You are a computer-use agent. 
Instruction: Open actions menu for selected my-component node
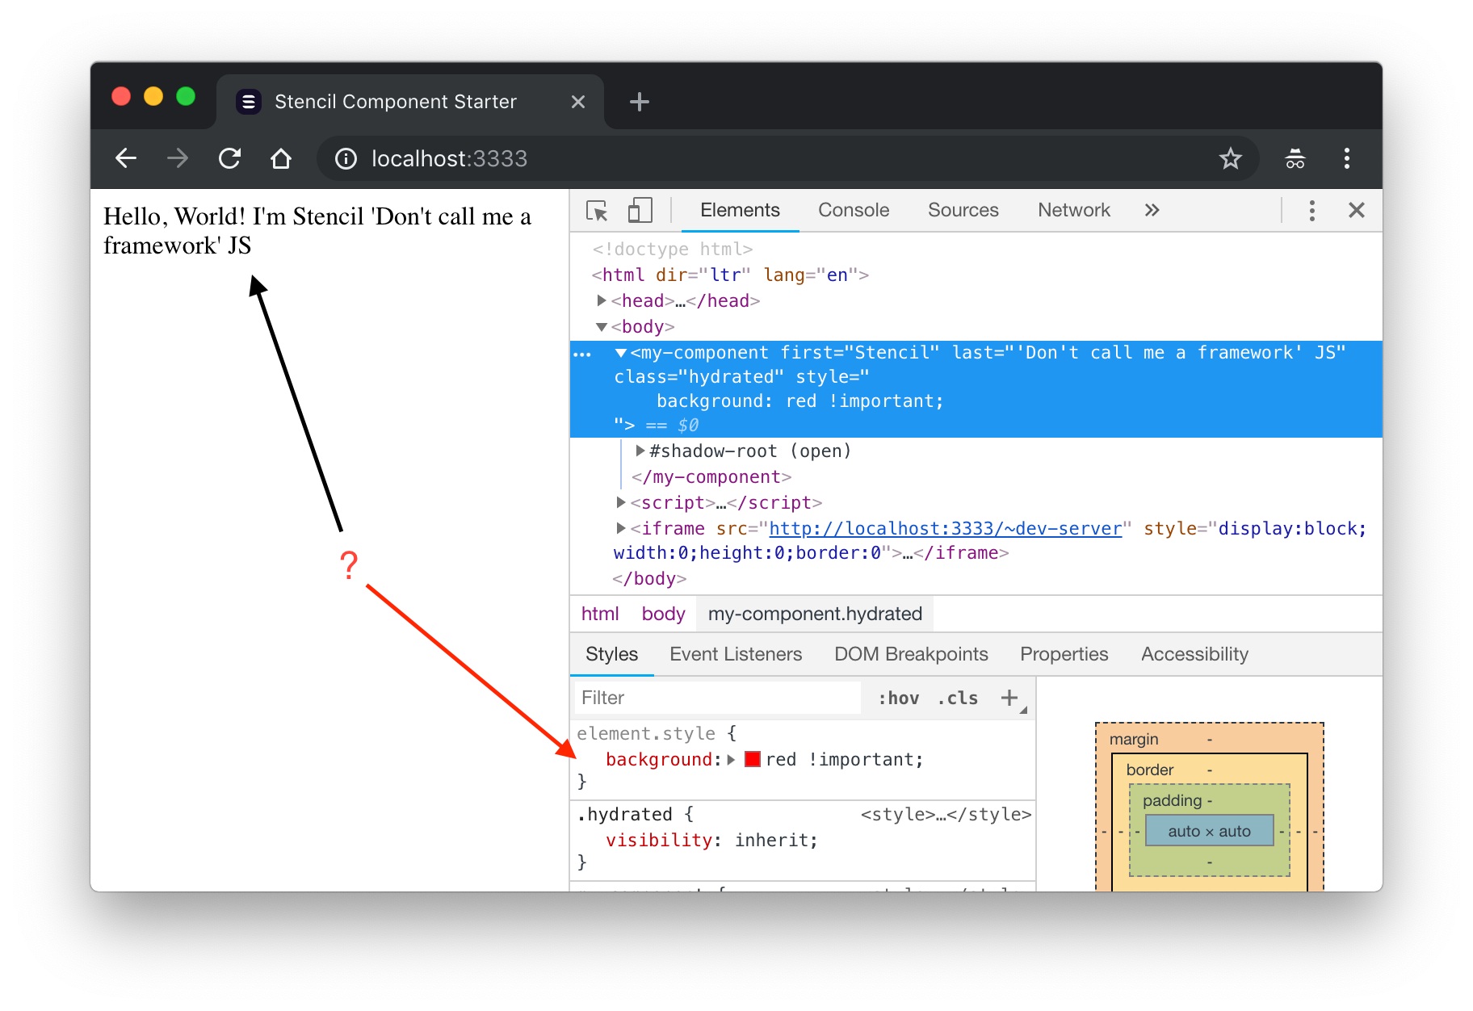pos(582,354)
